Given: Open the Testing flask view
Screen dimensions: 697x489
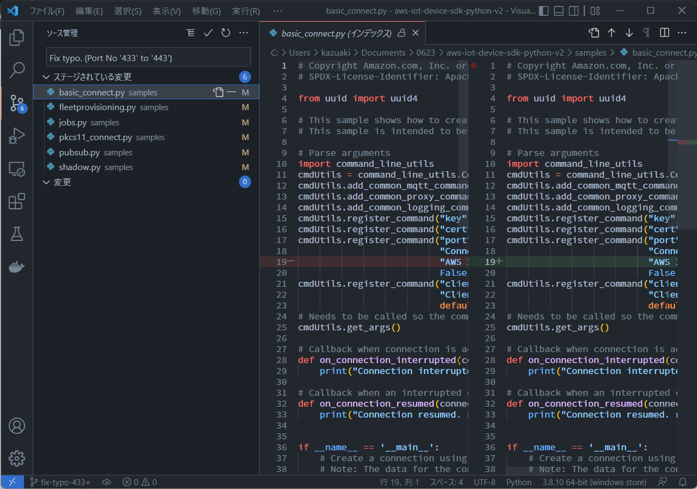Looking at the screenshot, I should [x=17, y=234].
